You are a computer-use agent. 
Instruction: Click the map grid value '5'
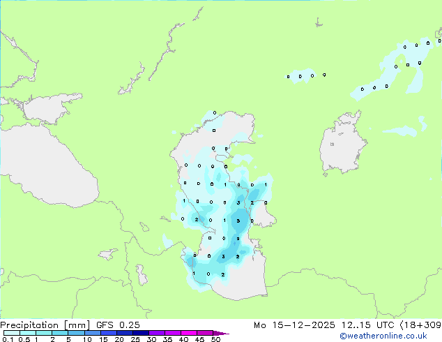pos(238,221)
